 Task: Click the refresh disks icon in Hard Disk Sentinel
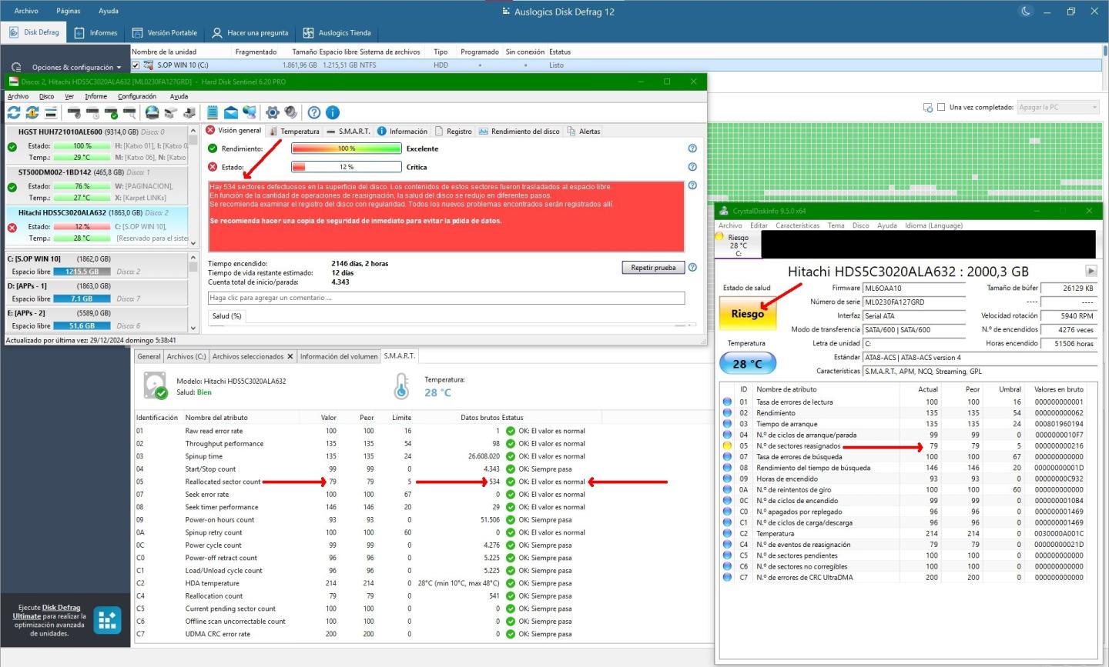tap(14, 113)
